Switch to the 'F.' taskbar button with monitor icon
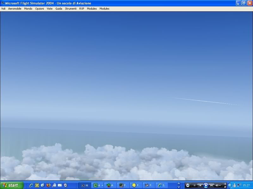The image size is (253, 189). pyautogui.click(x=123, y=186)
